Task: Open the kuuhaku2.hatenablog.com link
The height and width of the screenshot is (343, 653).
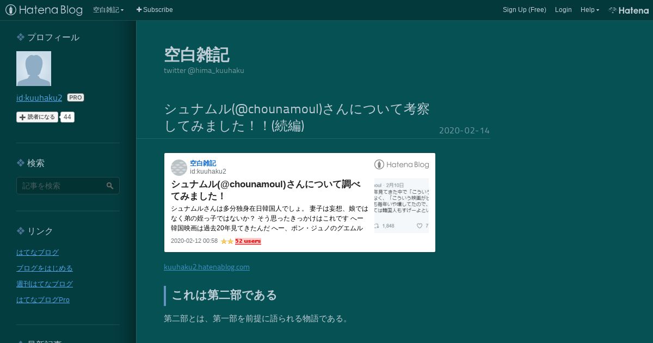Action: point(207,267)
